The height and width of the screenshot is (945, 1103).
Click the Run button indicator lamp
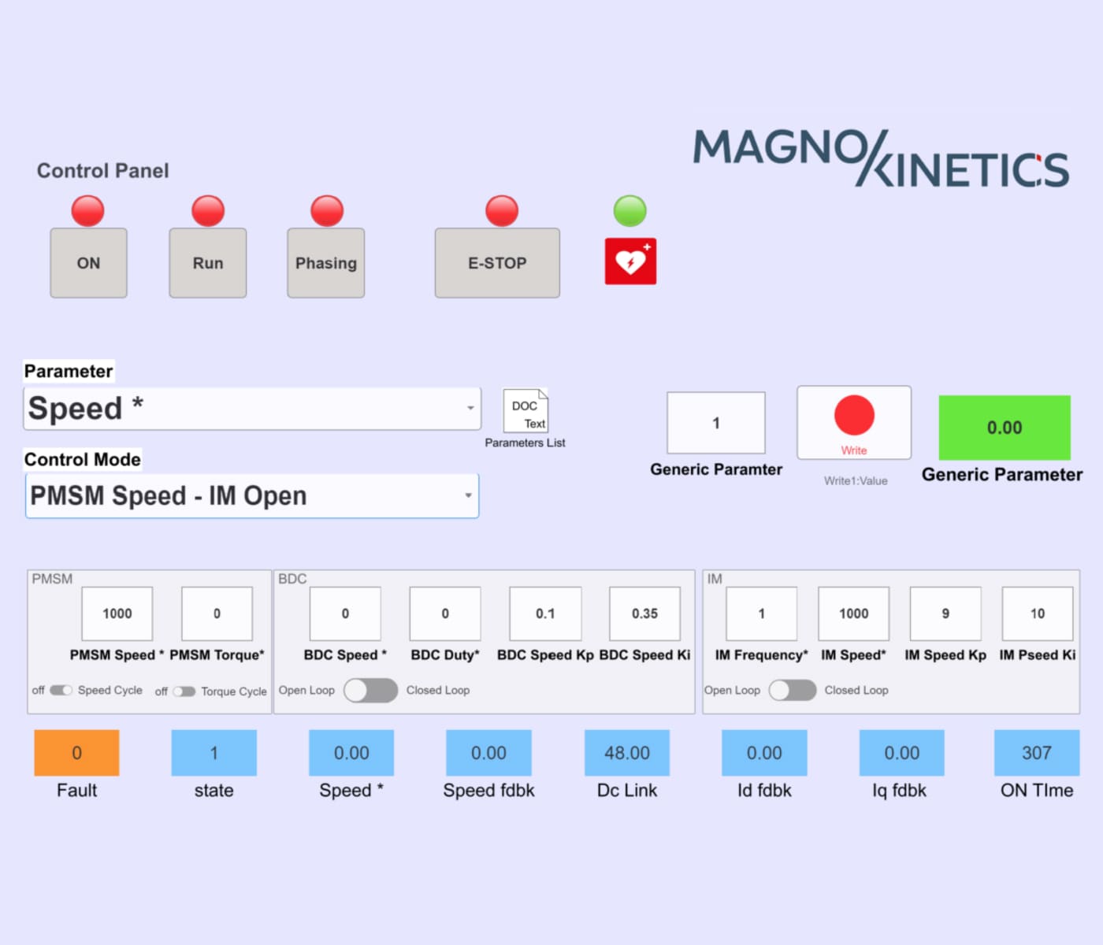(206, 210)
